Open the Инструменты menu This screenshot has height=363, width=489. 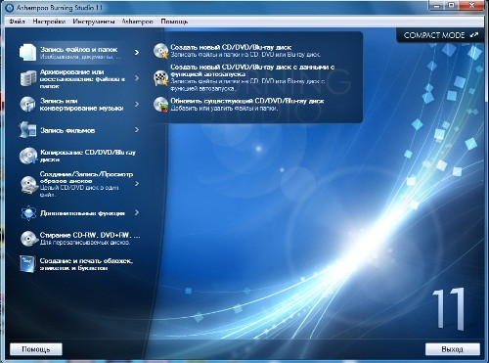point(94,22)
